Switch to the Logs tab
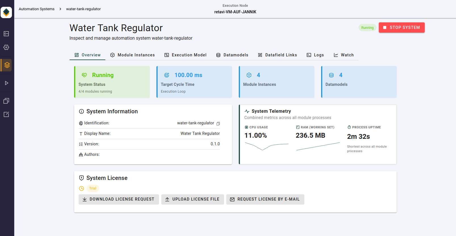Image resolution: width=456 pixels, height=236 pixels. coord(315,55)
